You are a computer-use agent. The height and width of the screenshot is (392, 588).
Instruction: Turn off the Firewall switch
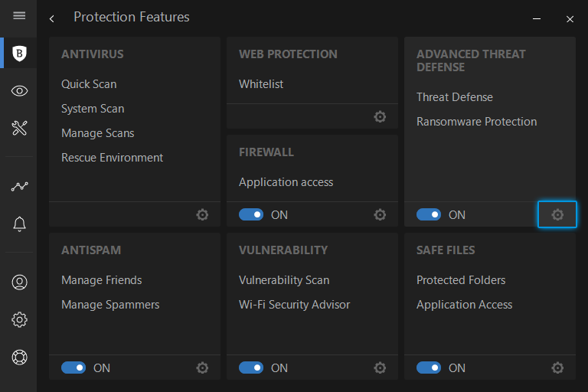[251, 214]
